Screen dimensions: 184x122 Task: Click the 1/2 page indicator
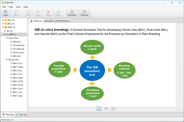coord(106,108)
